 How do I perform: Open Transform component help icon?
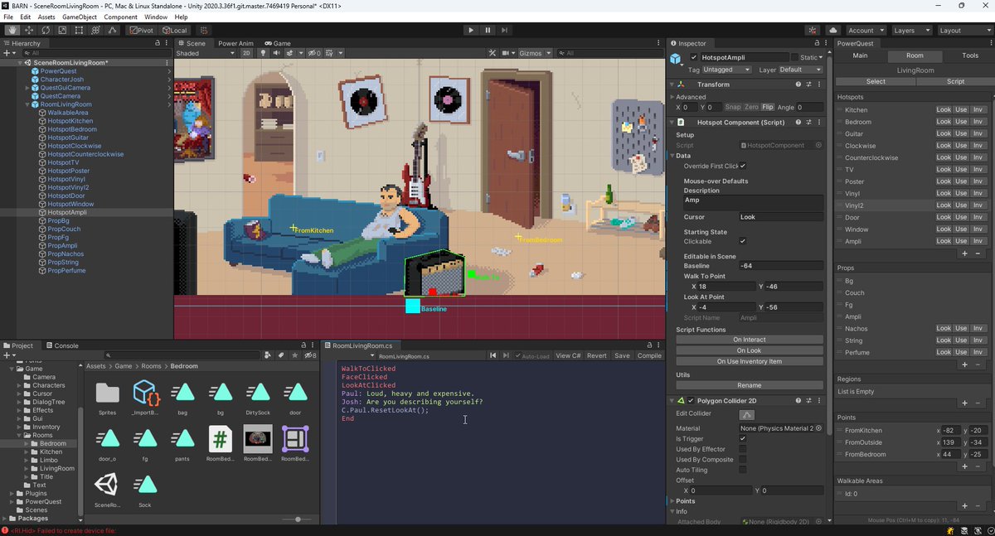pos(798,85)
